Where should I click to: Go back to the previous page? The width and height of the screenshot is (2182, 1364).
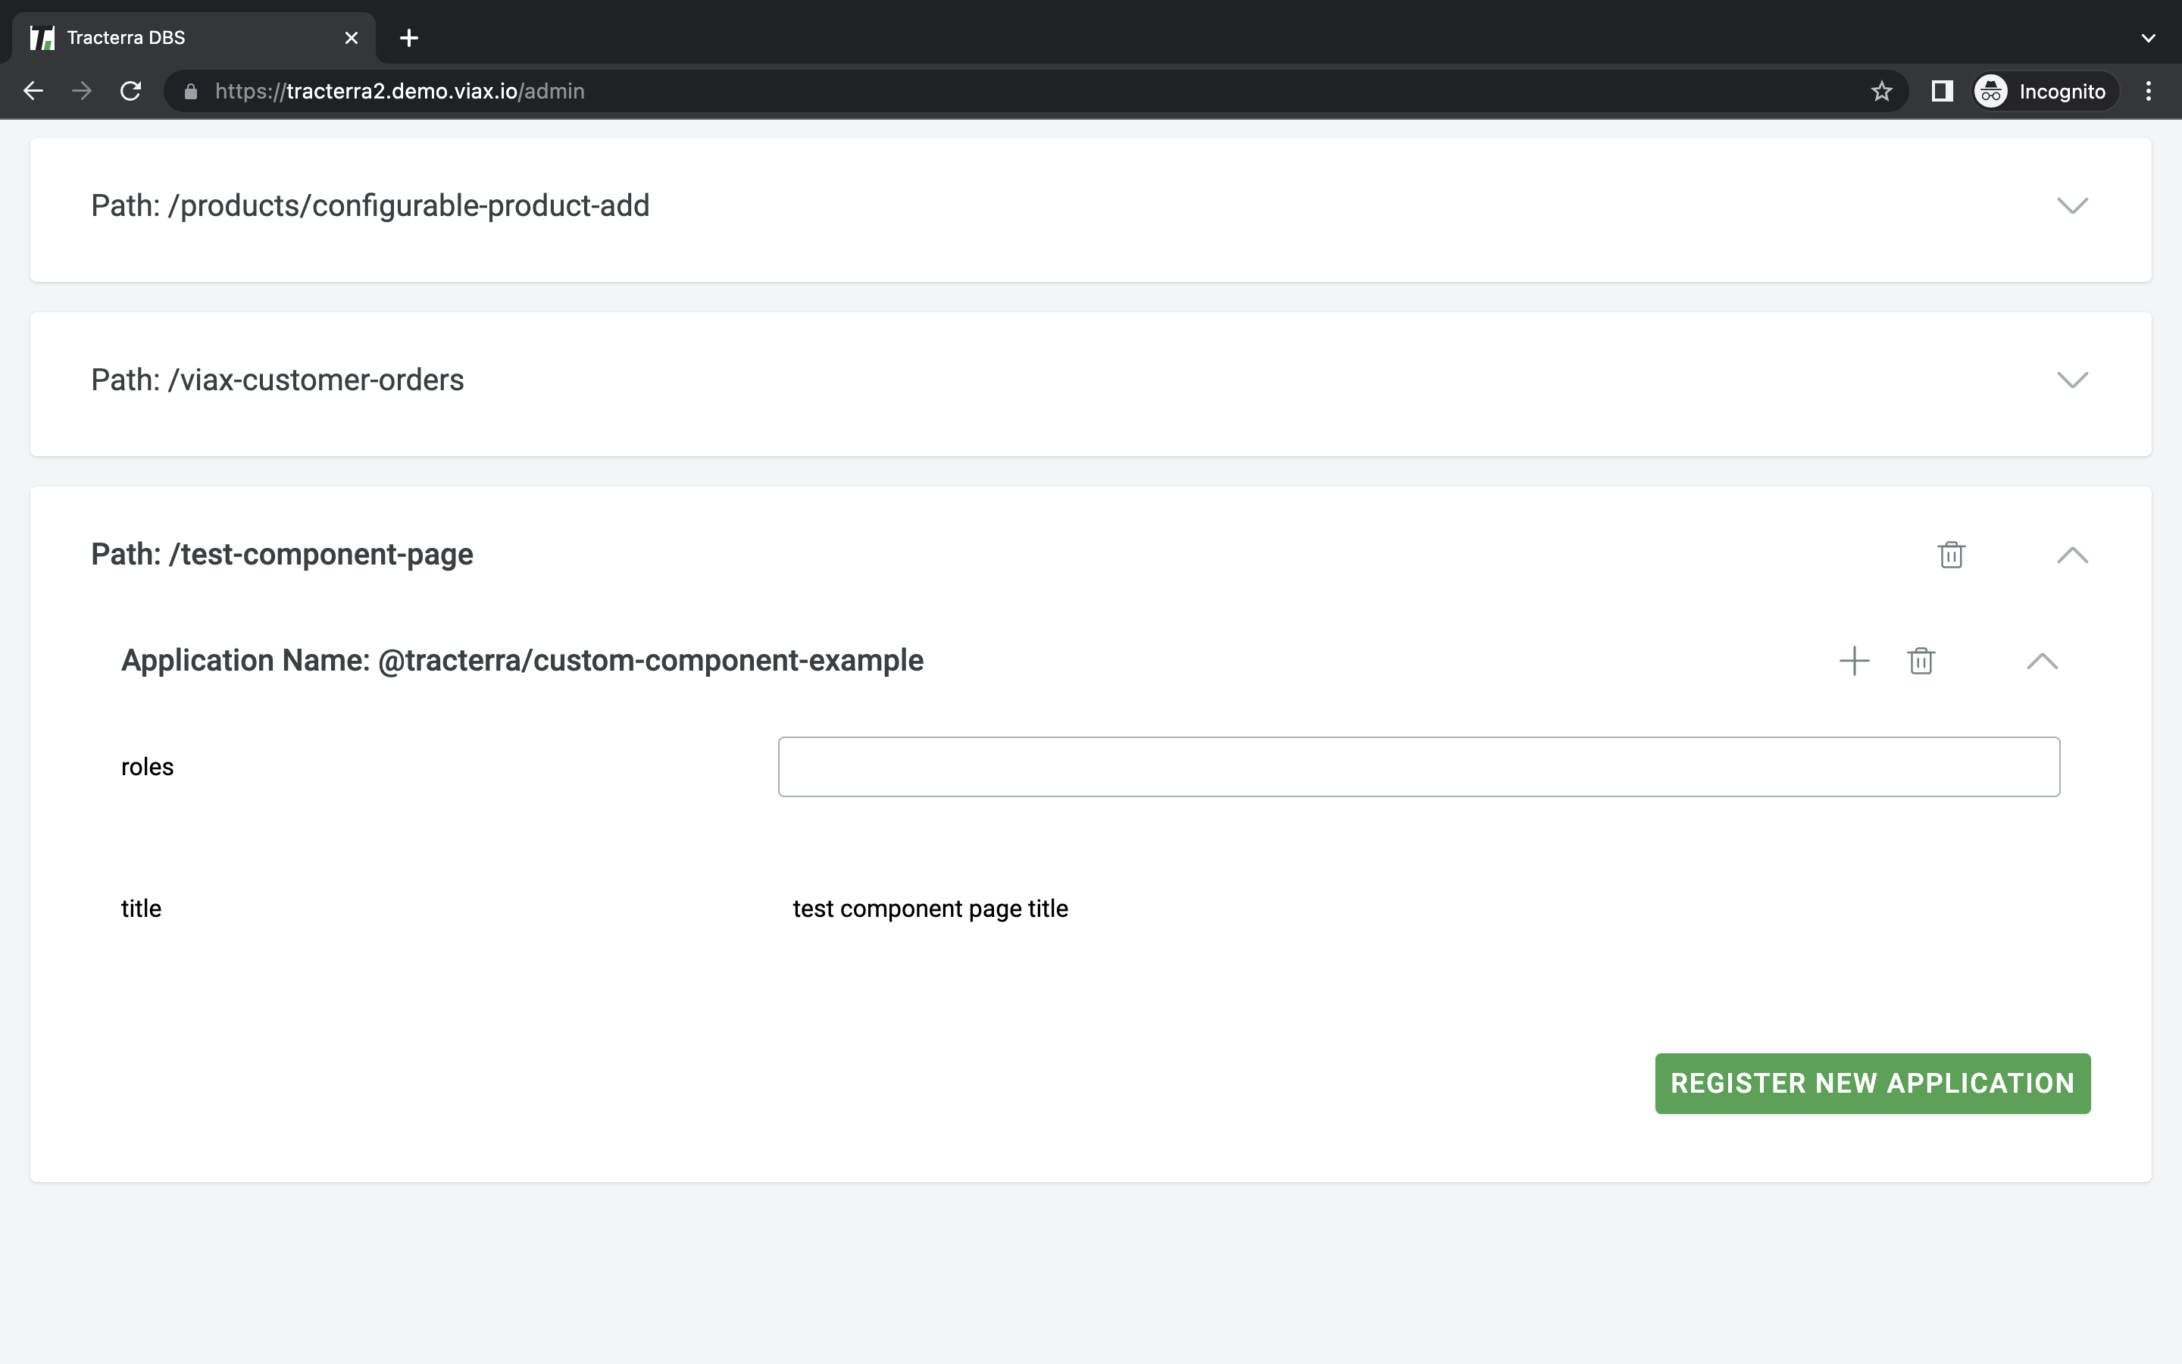[x=33, y=91]
